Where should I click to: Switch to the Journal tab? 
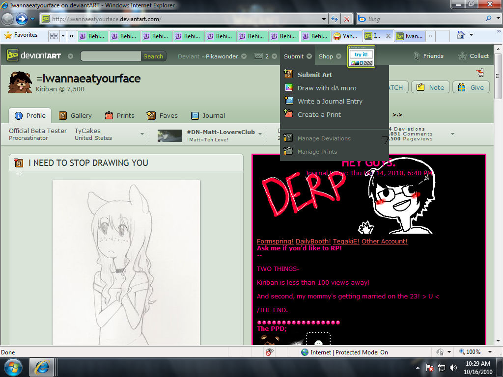pos(208,115)
